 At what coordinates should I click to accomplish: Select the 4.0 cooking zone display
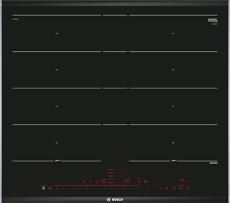pyautogui.click(x=126, y=181)
